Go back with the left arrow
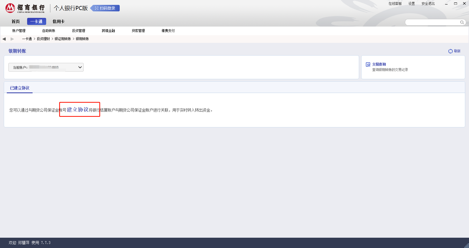The image size is (469, 248). click(4, 39)
